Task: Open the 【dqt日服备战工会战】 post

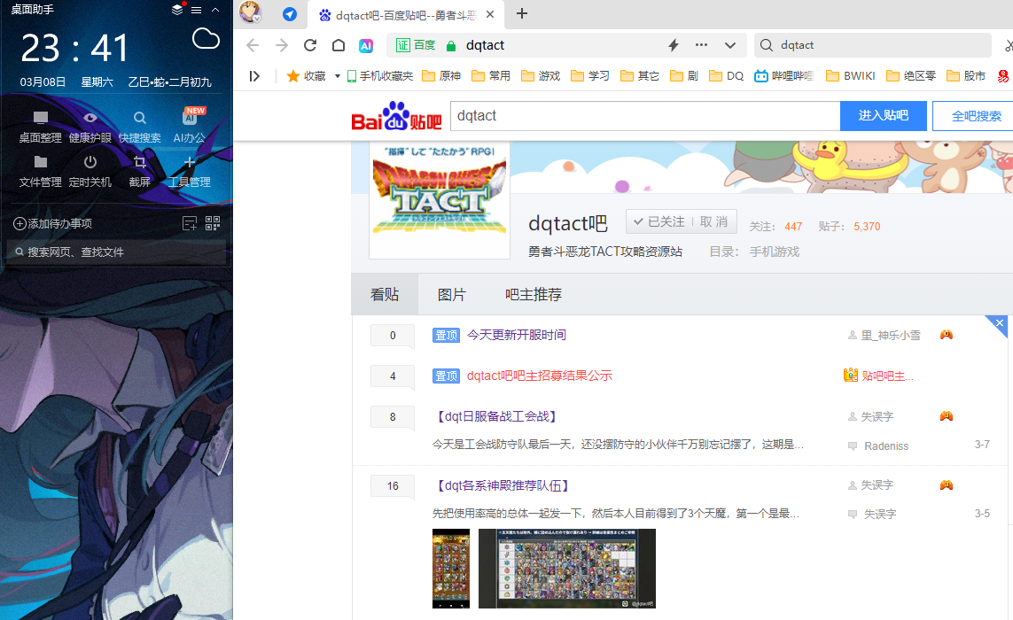Action: 497,416
